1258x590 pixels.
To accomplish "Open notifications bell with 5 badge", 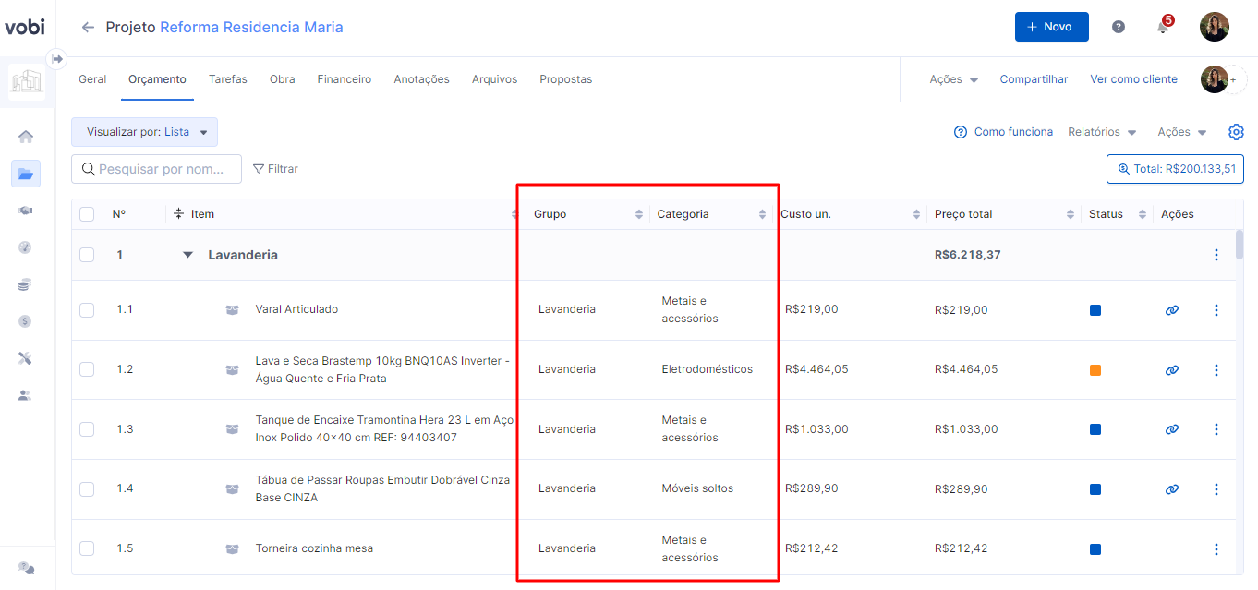I will pos(1163,26).
